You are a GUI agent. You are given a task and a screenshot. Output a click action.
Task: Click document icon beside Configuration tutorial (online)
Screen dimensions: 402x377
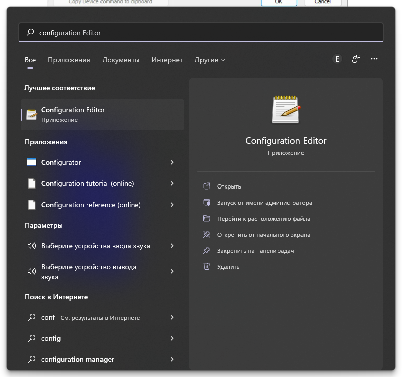click(x=32, y=183)
